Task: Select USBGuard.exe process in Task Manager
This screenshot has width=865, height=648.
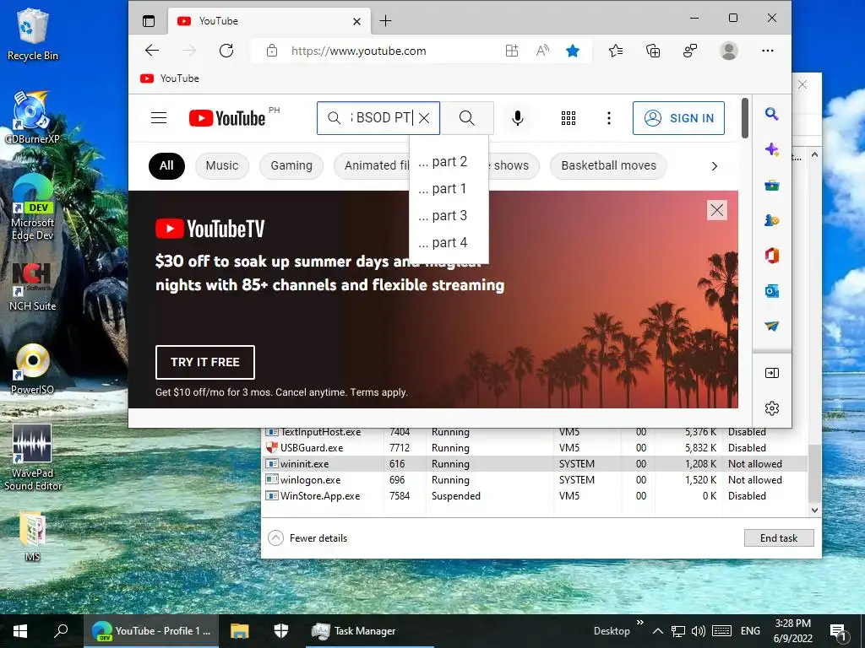Action: [x=535, y=448]
